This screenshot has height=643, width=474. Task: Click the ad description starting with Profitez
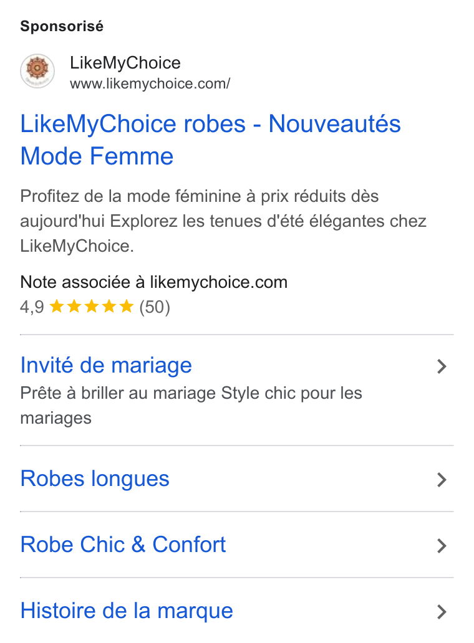click(x=223, y=221)
